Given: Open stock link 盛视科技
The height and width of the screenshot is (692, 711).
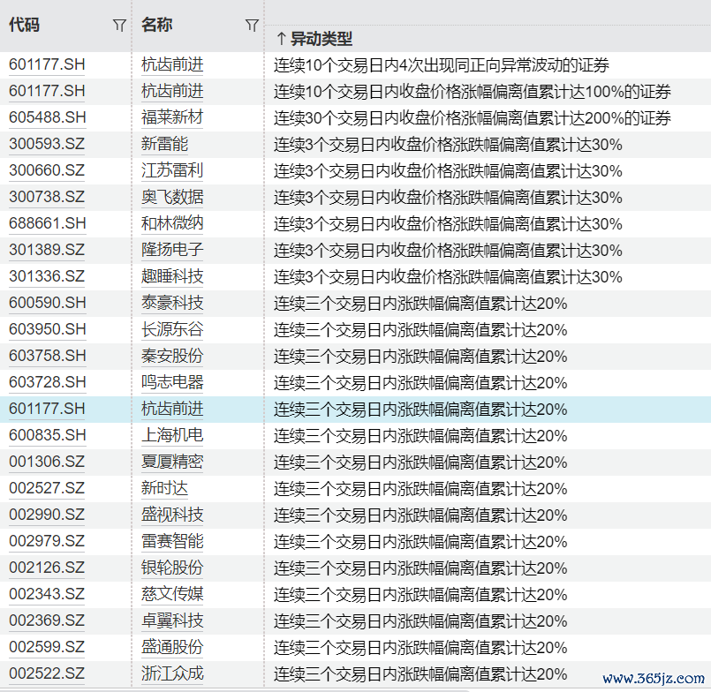Looking at the screenshot, I should [172, 515].
